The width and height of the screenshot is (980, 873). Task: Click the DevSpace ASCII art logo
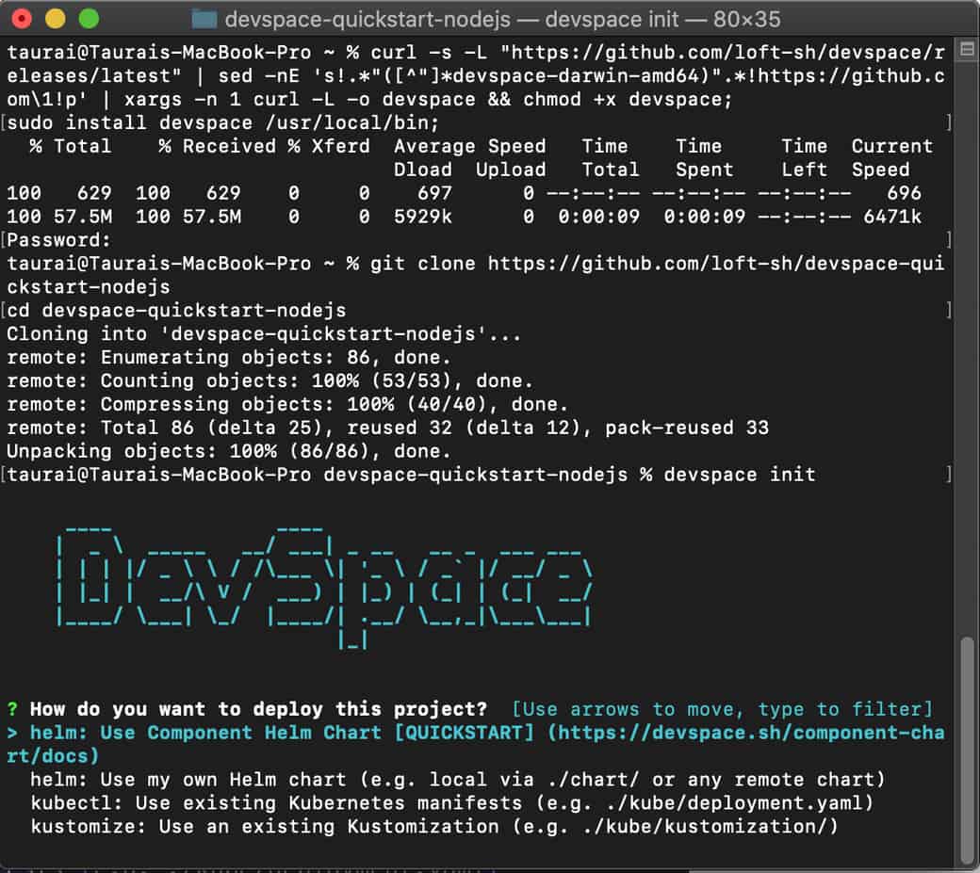[x=330, y=584]
